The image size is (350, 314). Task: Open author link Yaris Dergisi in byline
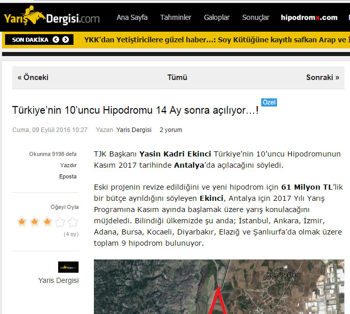point(134,130)
